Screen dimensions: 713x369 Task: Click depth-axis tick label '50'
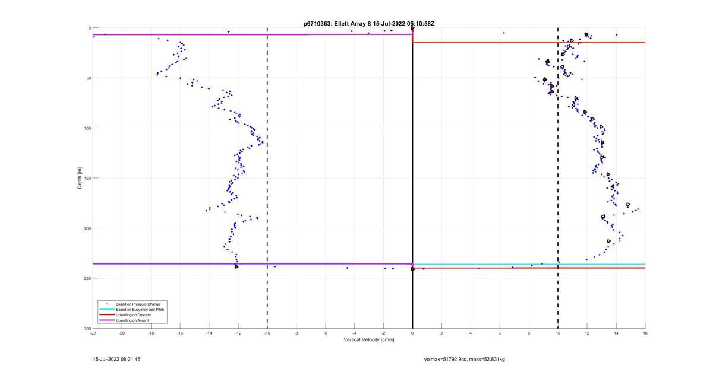click(89, 78)
